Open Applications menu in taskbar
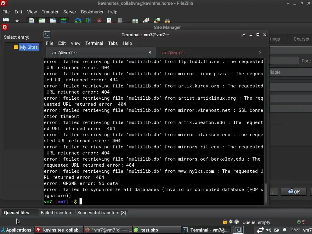312x234 pixels. tap(16, 230)
